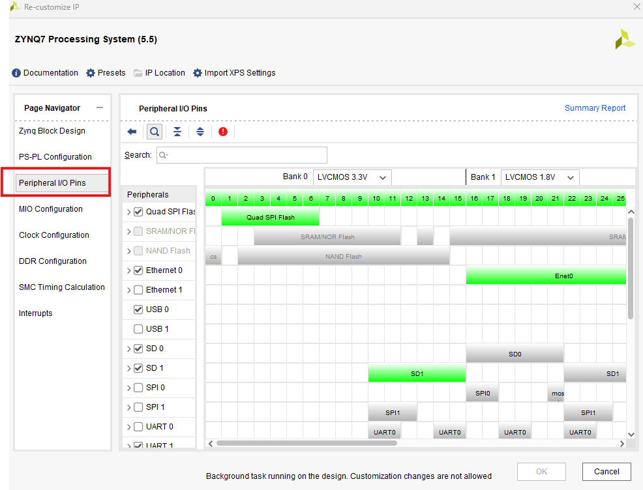The width and height of the screenshot is (643, 490).
Task: Toggle the NAND Flash checkbox
Action: [x=139, y=251]
